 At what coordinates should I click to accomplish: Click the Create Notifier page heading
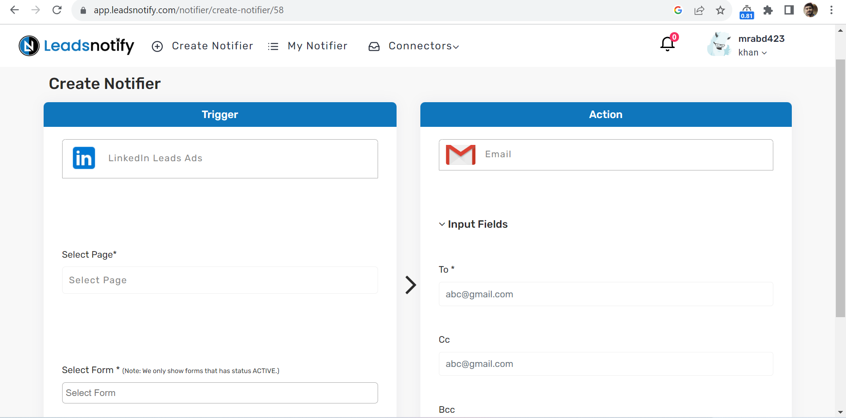pos(105,84)
